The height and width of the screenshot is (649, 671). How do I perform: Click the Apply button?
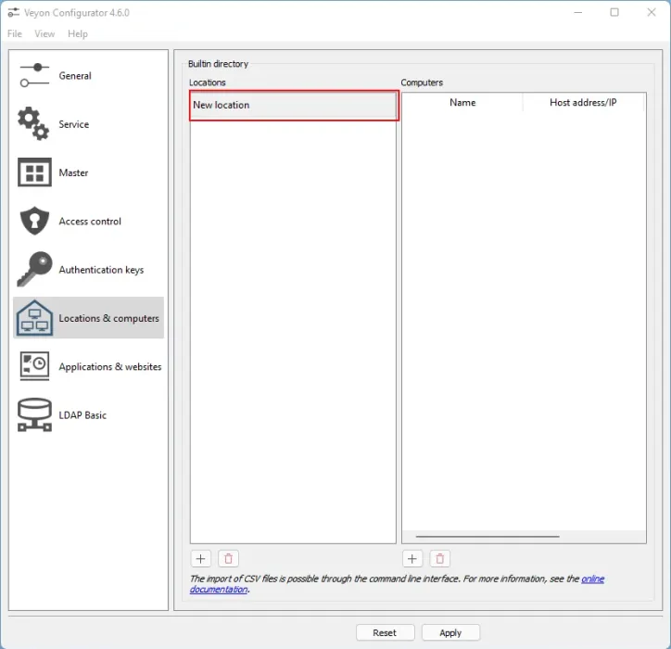point(450,632)
